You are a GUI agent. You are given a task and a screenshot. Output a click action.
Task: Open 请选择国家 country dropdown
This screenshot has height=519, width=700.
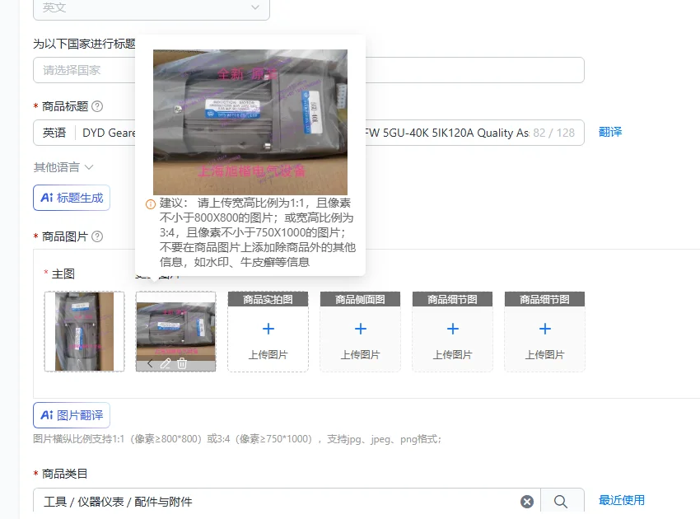click(309, 70)
